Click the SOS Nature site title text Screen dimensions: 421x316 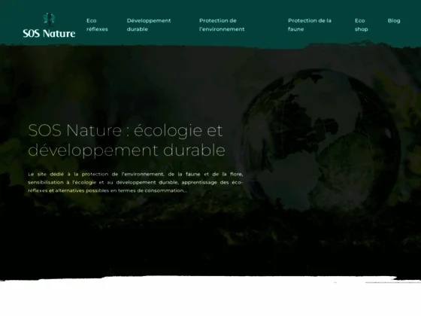pos(49,33)
